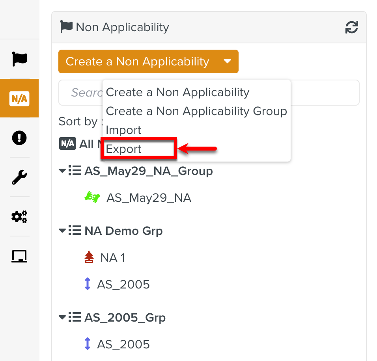
Task: Collapse the AS_May29_NA_Group tree node
Action: pyautogui.click(x=62, y=171)
